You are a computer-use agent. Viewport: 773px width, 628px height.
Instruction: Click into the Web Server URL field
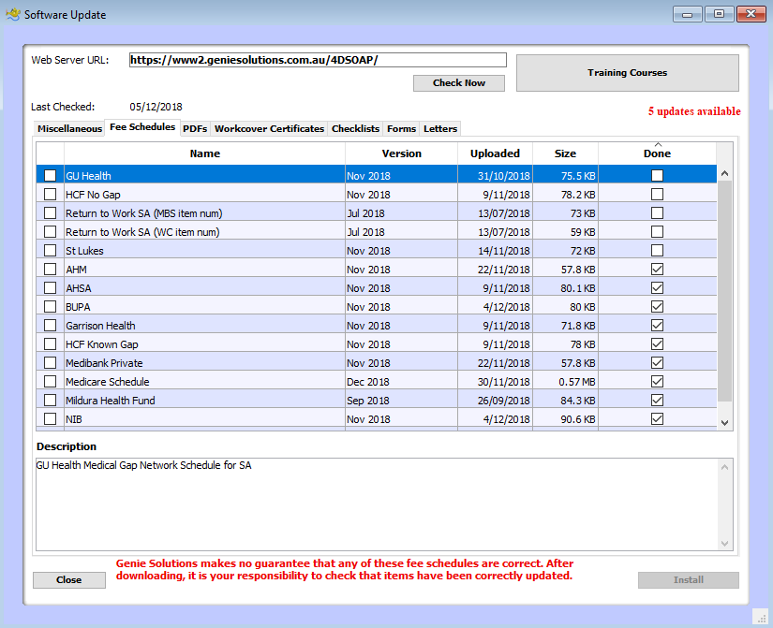(317, 60)
